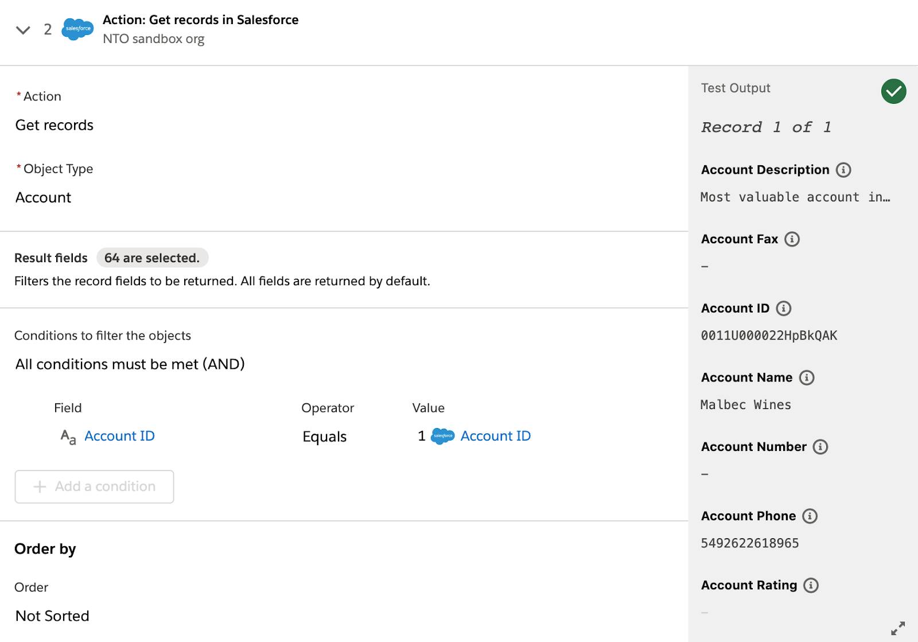Viewport: 918px width, 642px height.
Task: Expand the Test Output panel
Action: point(898,628)
